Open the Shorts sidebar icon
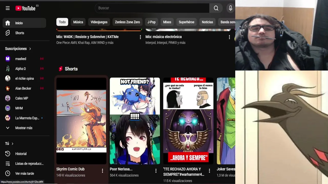The height and width of the screenshot is (184, 328). click(x=8, y=33)
